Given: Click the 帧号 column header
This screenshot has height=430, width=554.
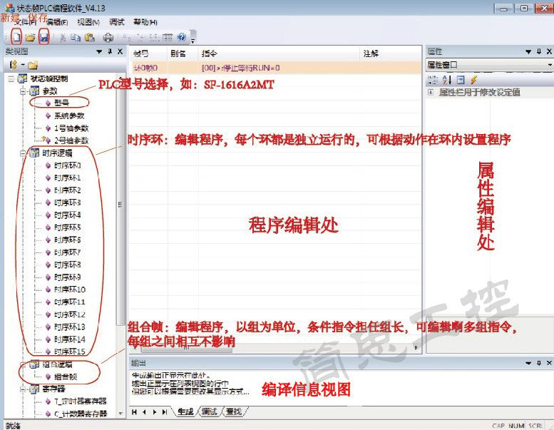Looking at the screenshot, I should [148, 53].
